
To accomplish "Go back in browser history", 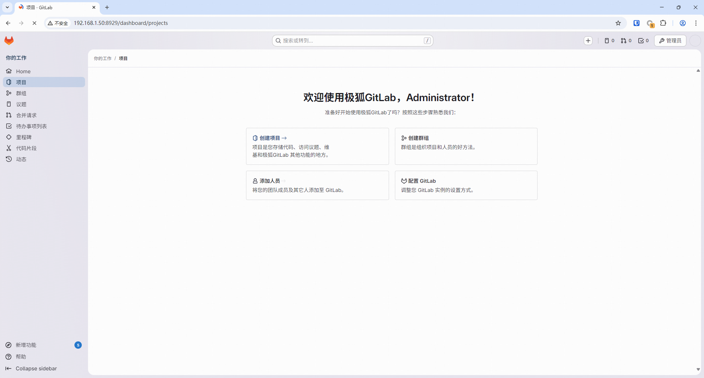I will (8, 23).
